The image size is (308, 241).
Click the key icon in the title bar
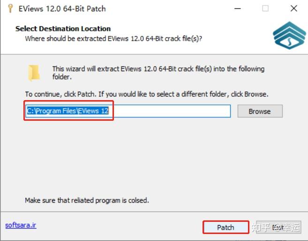click(x=9, y=8)
